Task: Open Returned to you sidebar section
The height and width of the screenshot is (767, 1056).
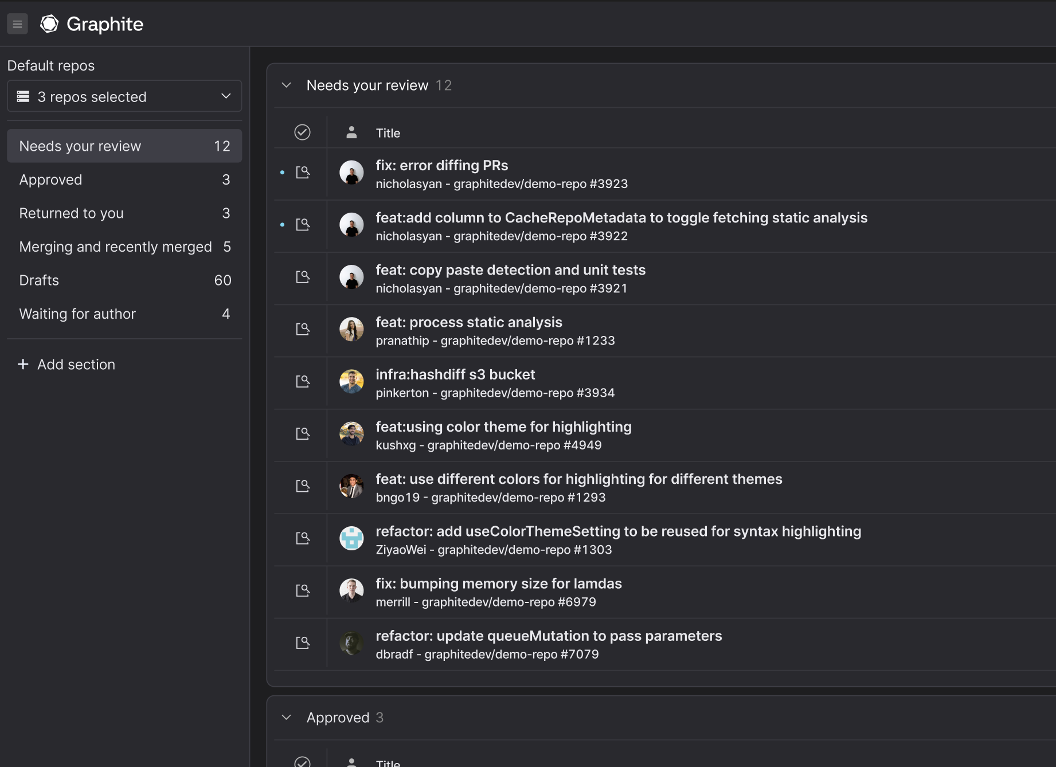Action: pyautogui.click(x=124, y=213)
